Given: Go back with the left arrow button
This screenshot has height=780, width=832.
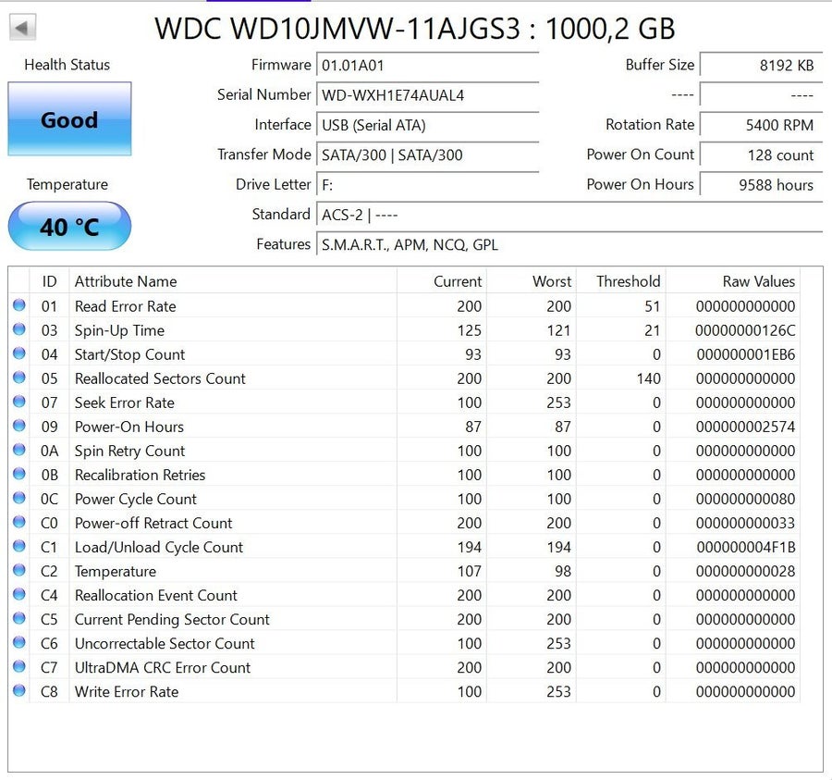Looking at the screenshot, I should pos(22,27).
